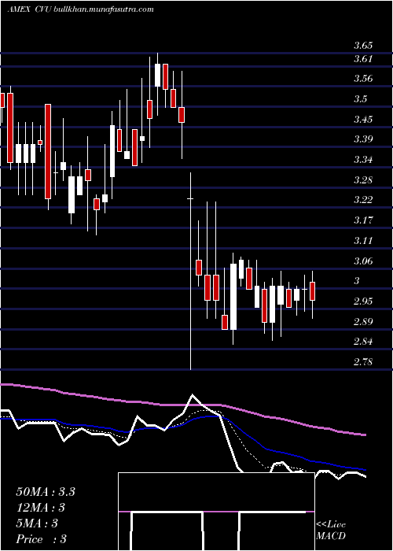Click the pink 50MA line
This screenshot has height=551, width=393.
[182, 405]
